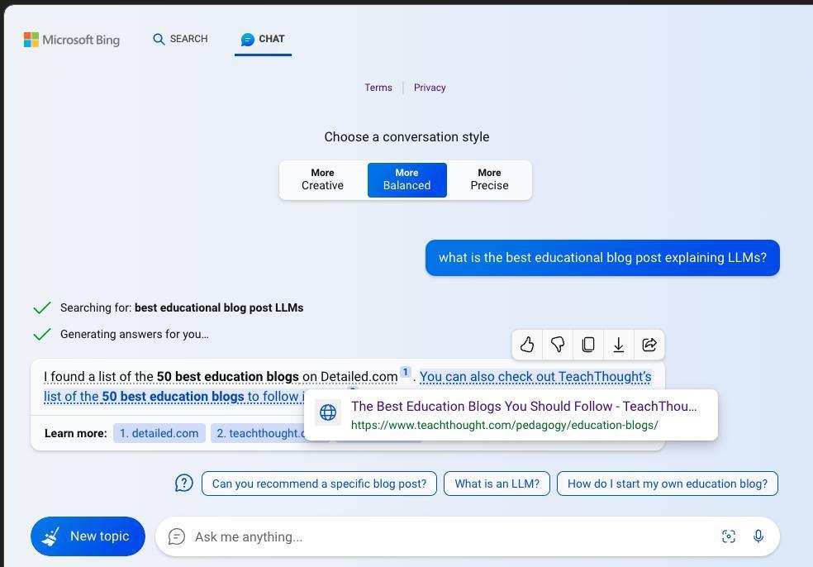Share the response via share icon
Image resolution: width=813 pixels, height=567 pixels.
pyautogui.click(x=649, y=345)
